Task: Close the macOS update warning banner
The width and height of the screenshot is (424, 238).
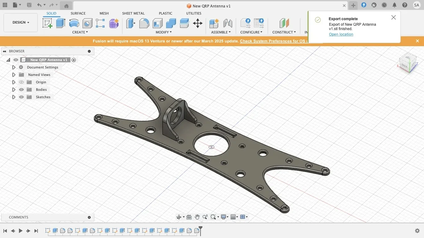Action: click(417, 41)
